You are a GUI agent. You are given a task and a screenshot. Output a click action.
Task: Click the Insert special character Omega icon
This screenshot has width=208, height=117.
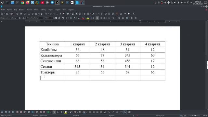(x=93, y=14)
